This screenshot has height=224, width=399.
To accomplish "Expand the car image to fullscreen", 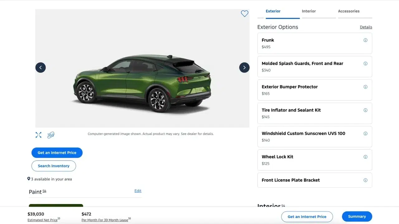I will (x=38, y=135).
